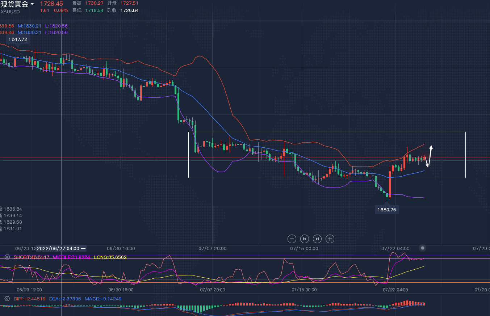490x316 pixels.
Task: Zoom in the chart with plus button
Action: pos(330,239)
